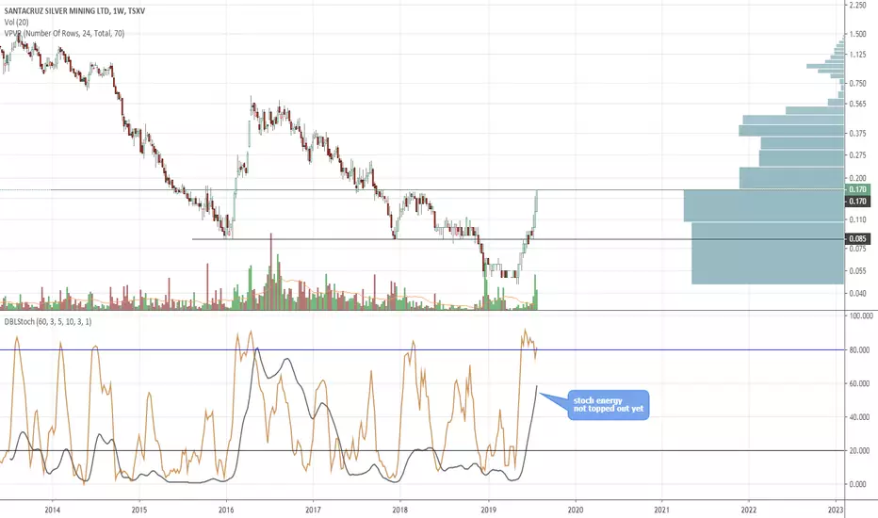This screenshot has height=518, width=878.
Task: Click the 0.750 price scale value
Action: tap(858, 84)
